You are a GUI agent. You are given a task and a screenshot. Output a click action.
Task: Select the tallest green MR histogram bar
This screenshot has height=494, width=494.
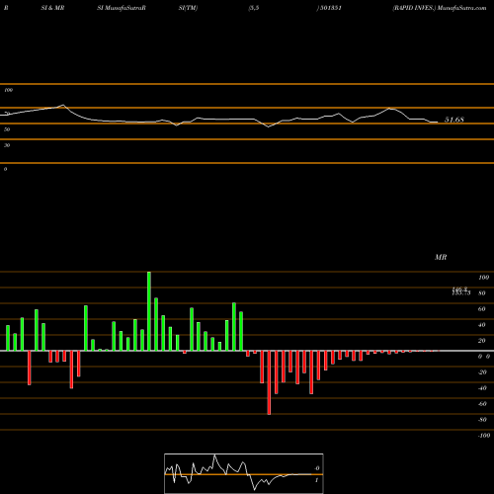tap(149, 311)
